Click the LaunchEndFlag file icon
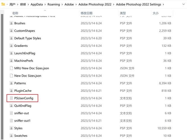The width and height of the screenshot is (187, 140). pyautogui.click(x=11, y=53)
